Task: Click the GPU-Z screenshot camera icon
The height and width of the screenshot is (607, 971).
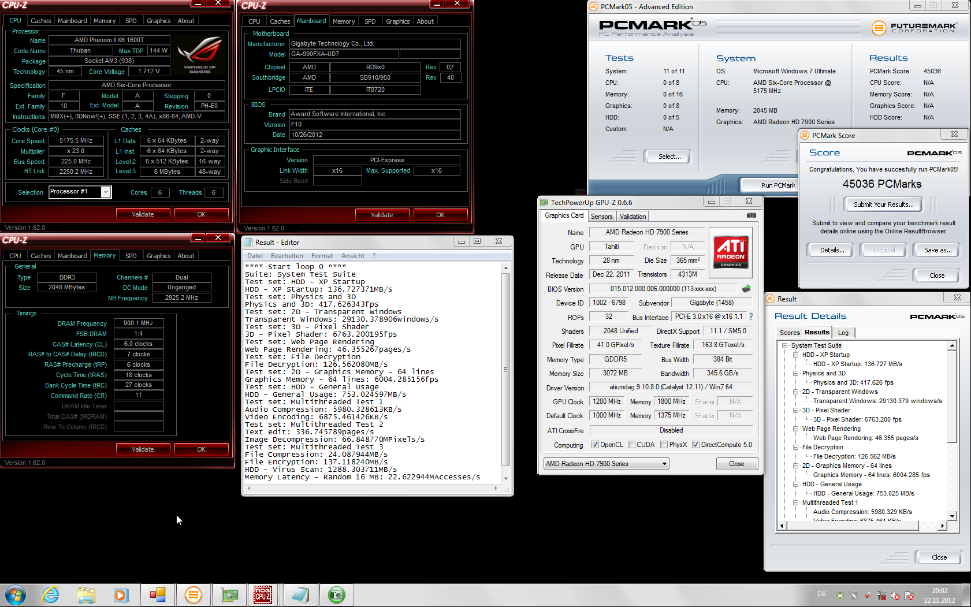Action: click(751, 215)
